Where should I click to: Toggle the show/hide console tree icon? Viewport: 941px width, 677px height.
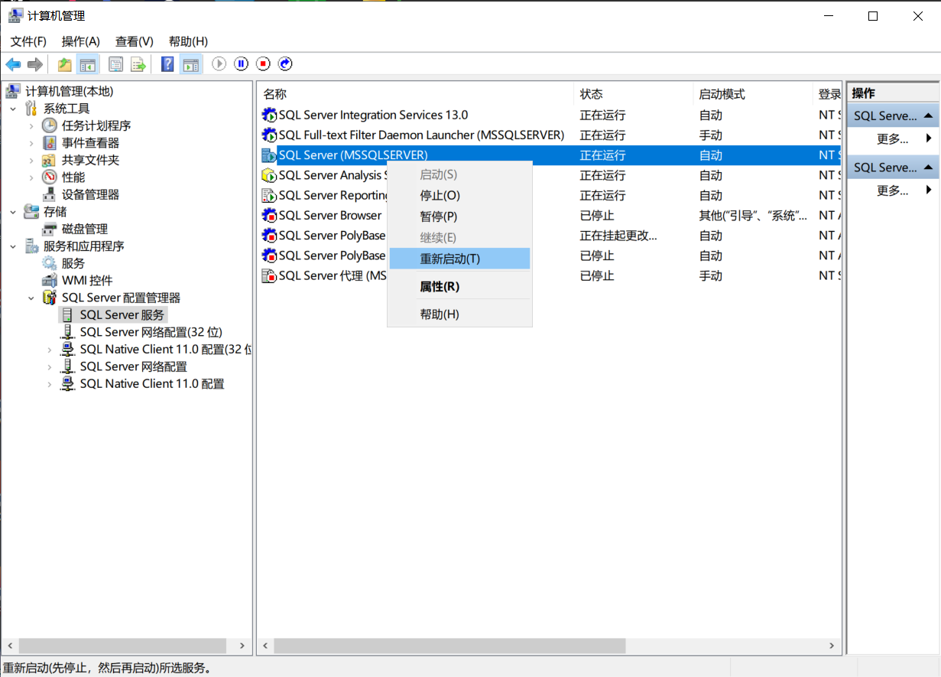tap(88, 64)
